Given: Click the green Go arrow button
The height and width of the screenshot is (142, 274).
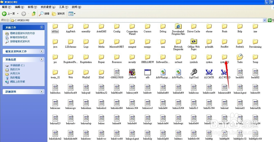Looking at the screenshot, I should (x=270, y=20).
